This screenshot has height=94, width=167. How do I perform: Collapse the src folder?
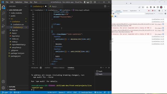click(x=12, y=19)
